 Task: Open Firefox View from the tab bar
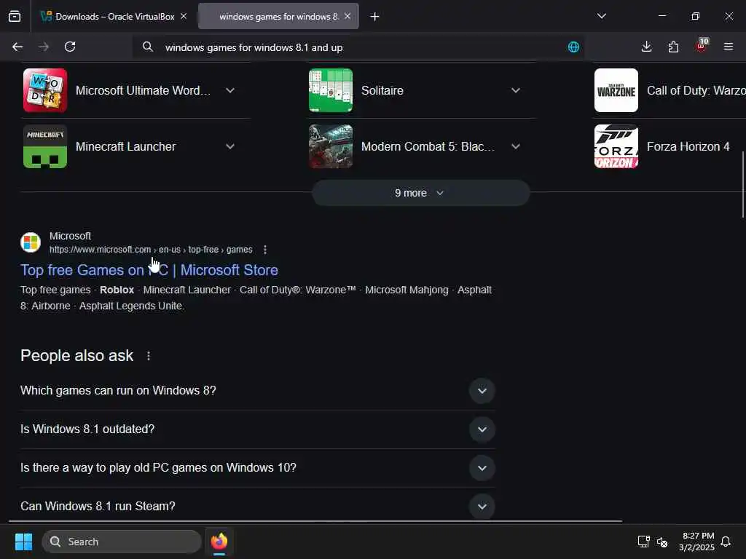click(15, 16)
